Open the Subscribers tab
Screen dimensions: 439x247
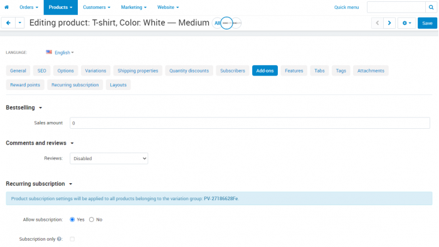(x=233, y=71)
